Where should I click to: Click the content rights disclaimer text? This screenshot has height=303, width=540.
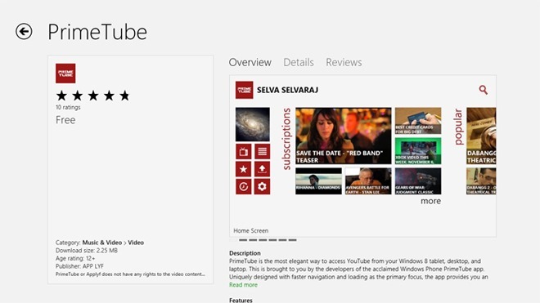click(x=130, y=274)
